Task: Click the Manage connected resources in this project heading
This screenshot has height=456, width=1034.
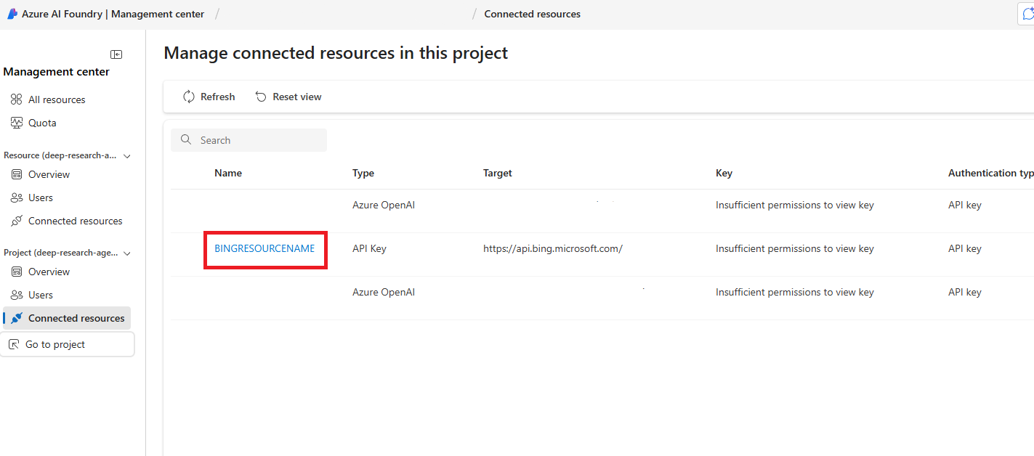Action: [336, 53]
